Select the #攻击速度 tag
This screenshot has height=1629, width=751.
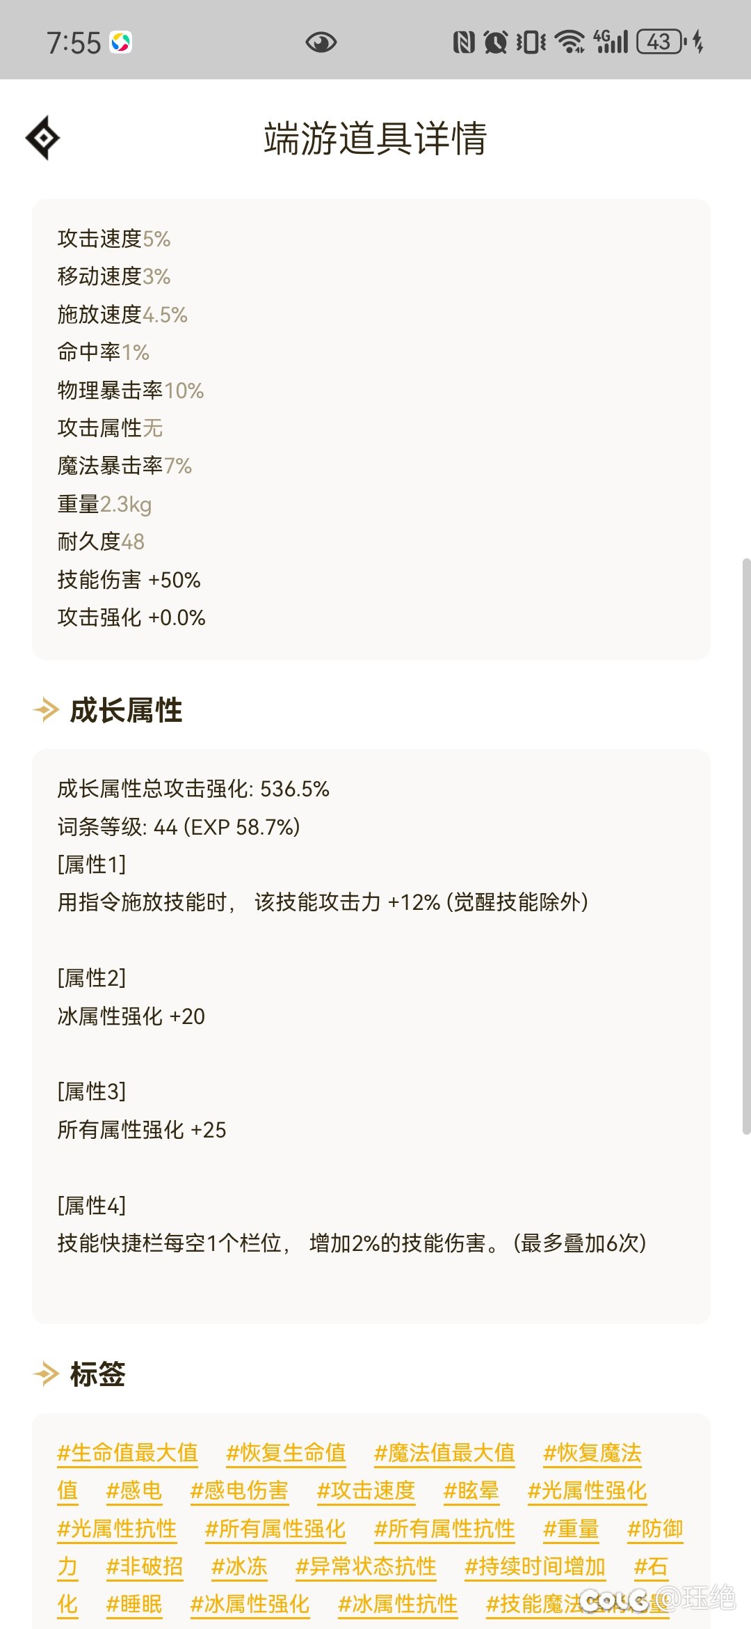click(366, 1490)
